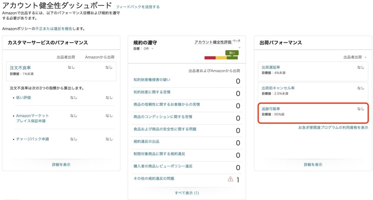Click 商品の信頼性に関するお客様からの苦情 link
The image size is (373, 200).
[x=166, y=104]
